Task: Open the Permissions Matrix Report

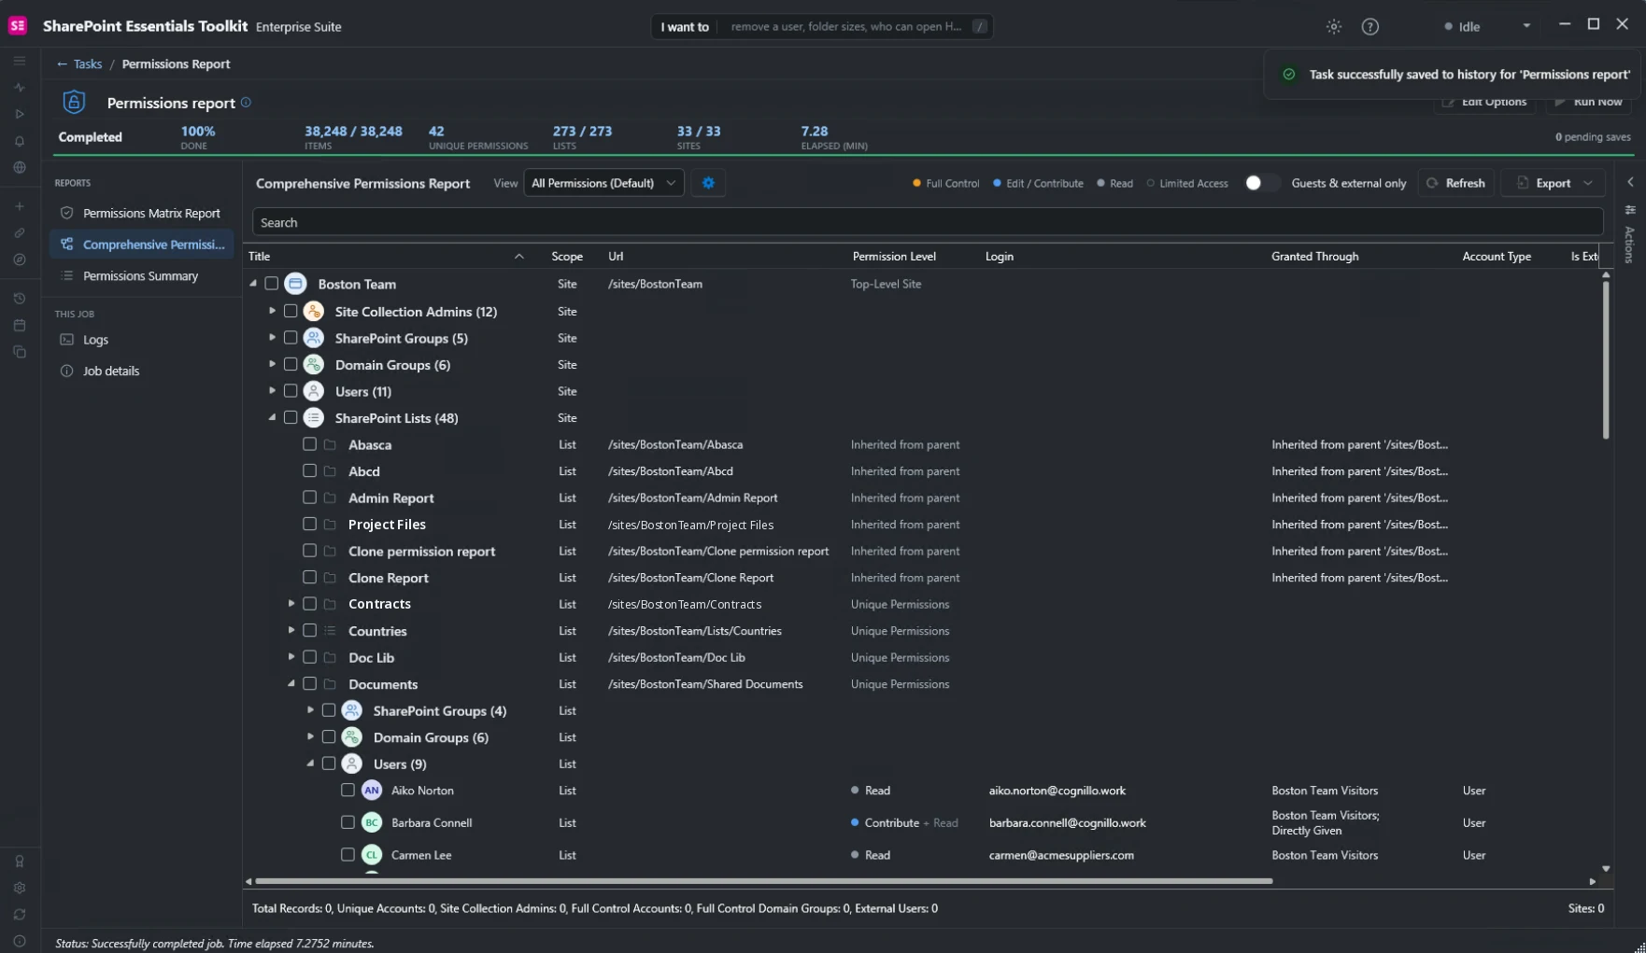Action: [x=142, y=213]
